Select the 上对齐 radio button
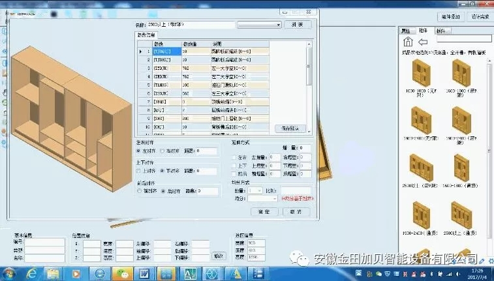 pos(138,171)
